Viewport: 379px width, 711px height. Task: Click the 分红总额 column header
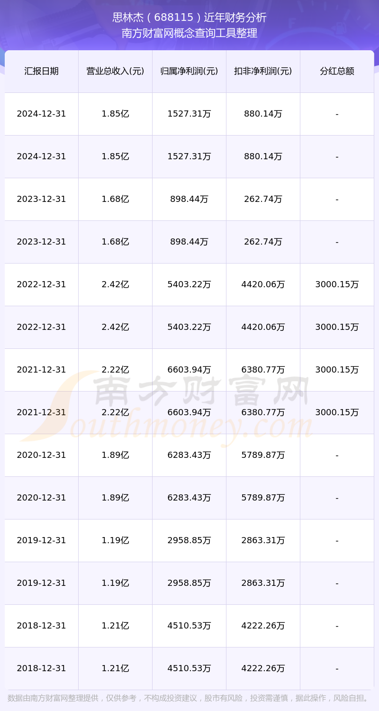click(337, 71)
